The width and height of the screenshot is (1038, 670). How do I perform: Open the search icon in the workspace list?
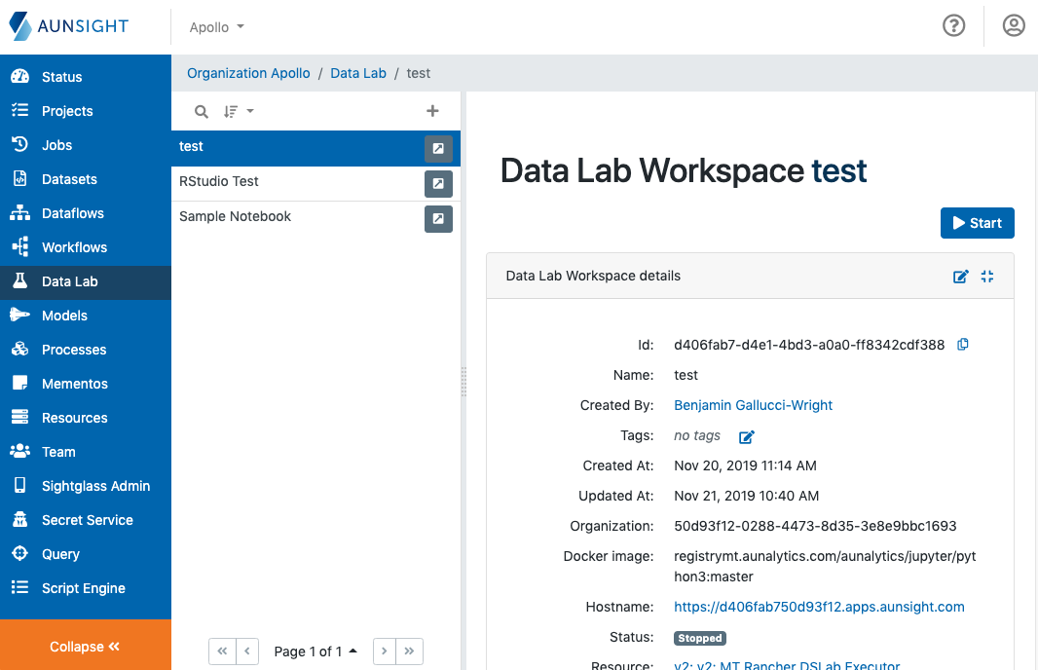pyautogui.click(x=201, y=111)
